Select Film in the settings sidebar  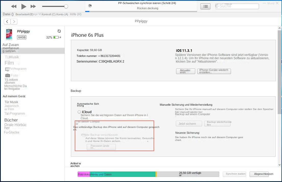9,63
